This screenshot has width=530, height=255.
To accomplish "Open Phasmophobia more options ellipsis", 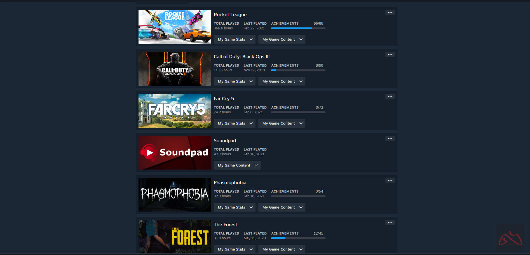I will point(390,180).
